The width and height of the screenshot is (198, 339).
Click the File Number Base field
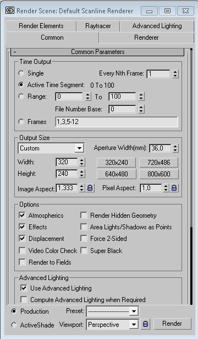[122, 109]
